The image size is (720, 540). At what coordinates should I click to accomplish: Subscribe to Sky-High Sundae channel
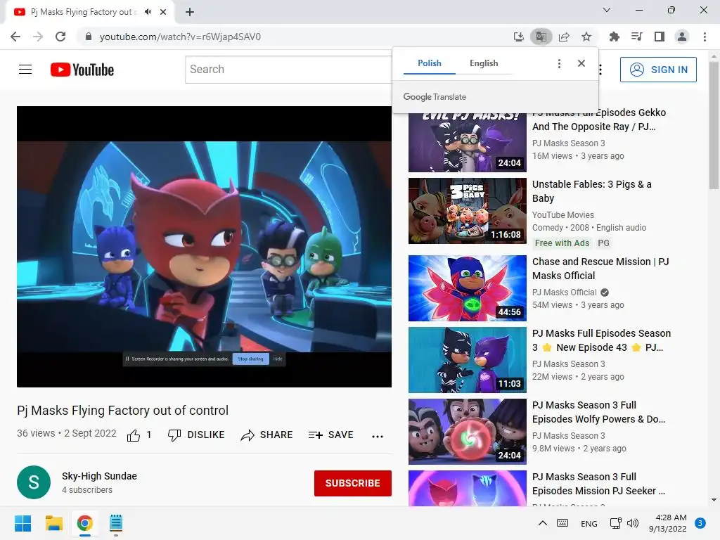click(353, 483)
